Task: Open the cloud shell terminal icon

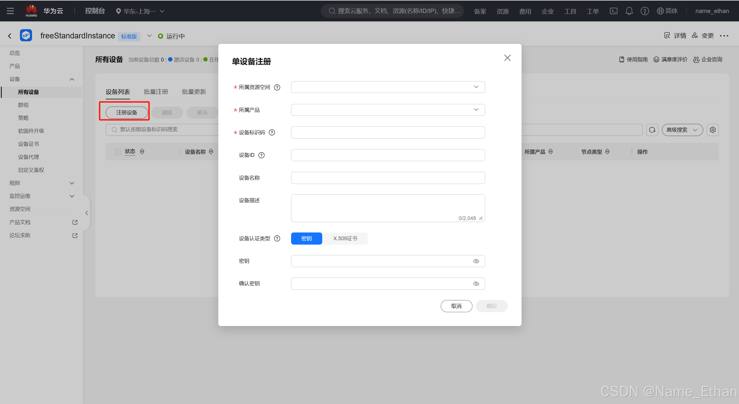Action: click(613, 11)
